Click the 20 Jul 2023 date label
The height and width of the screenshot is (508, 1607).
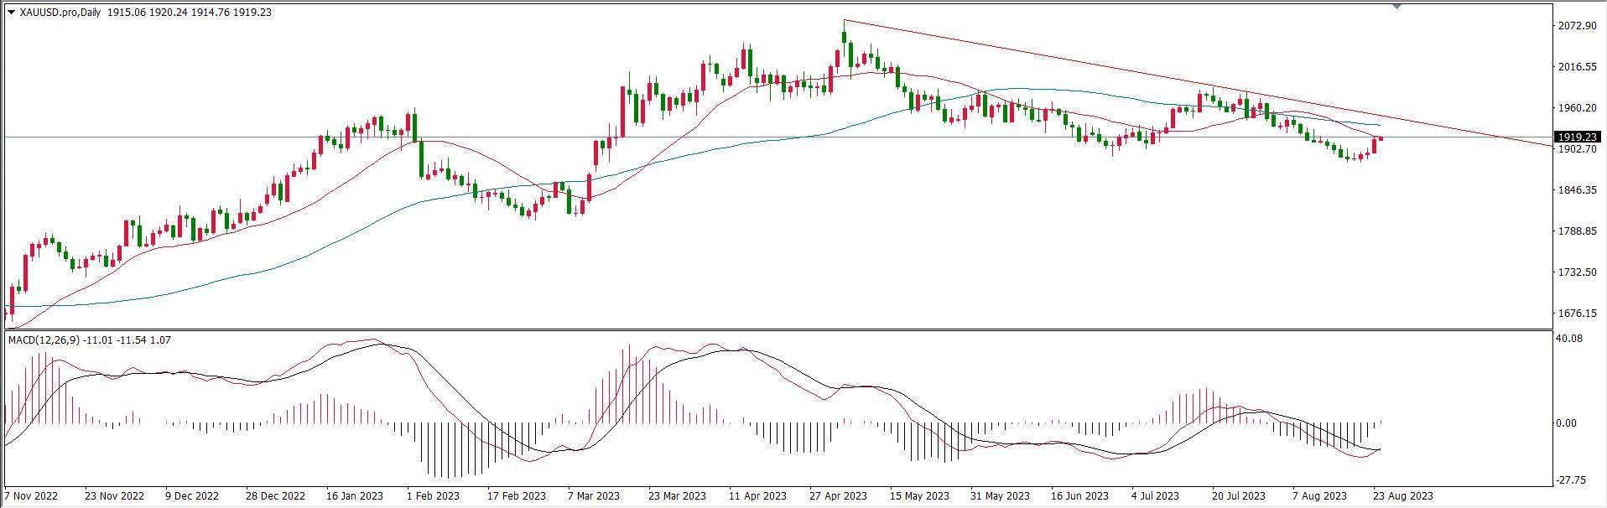pyautogui.click(x=1239, y=495)
